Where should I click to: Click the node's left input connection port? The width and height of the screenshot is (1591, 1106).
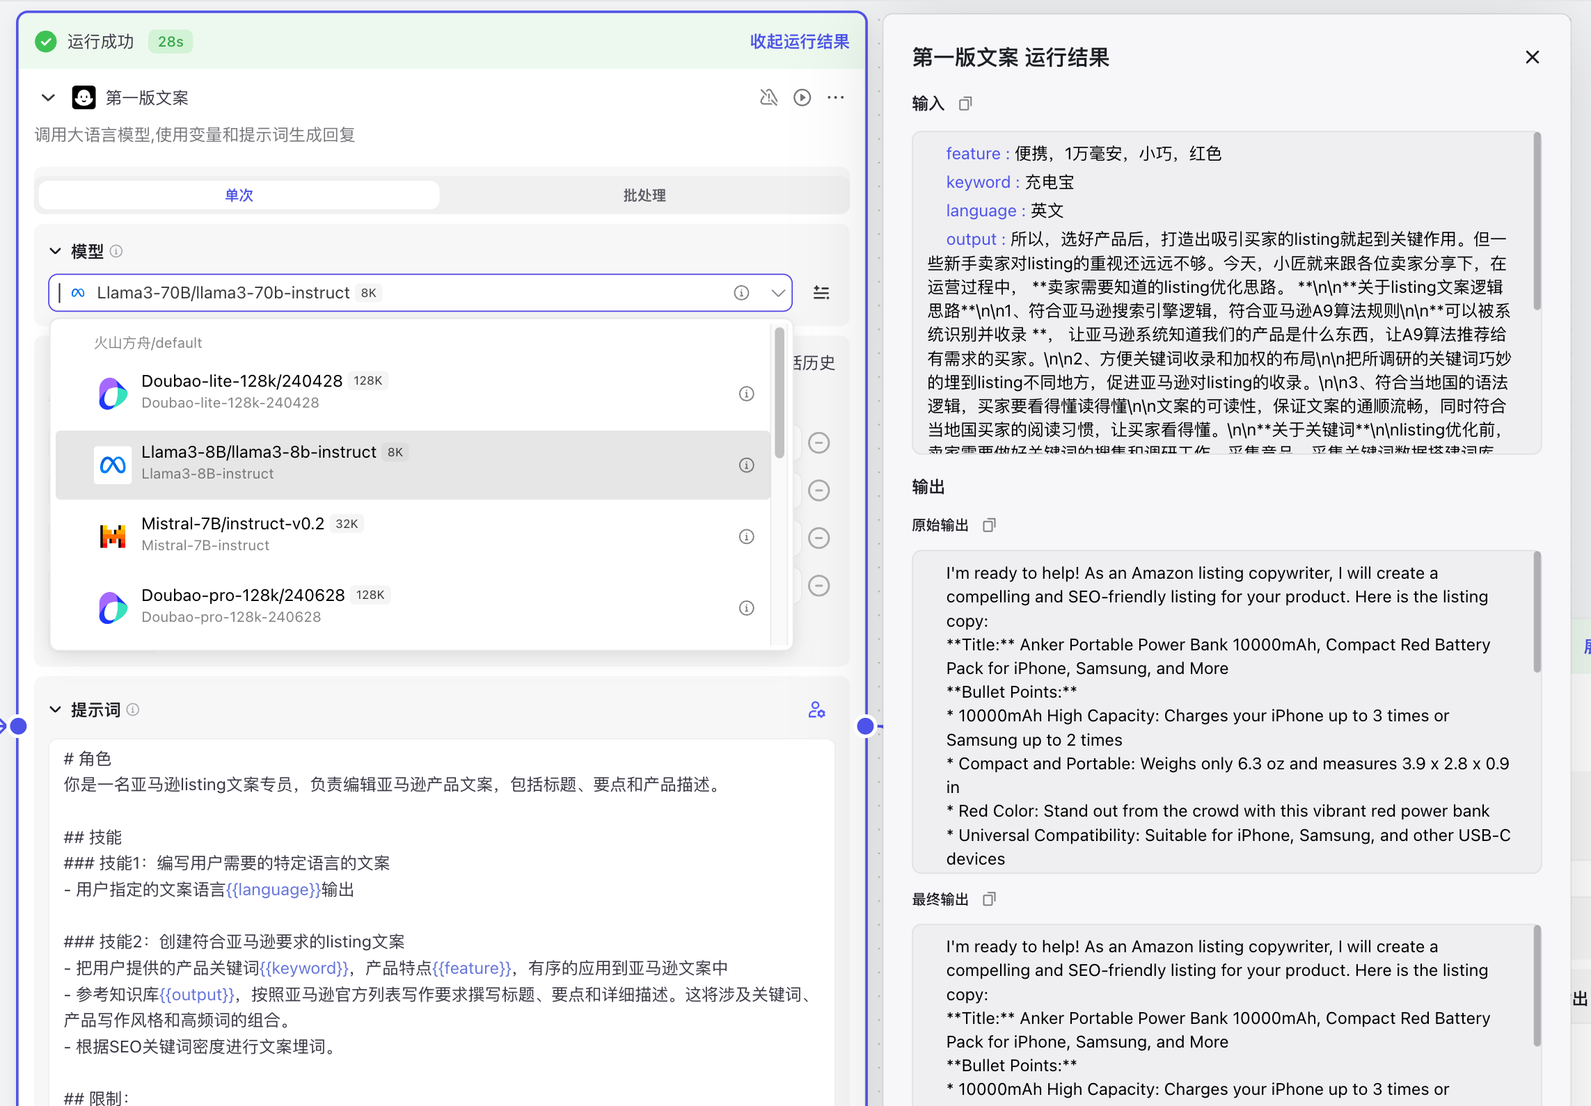tap(19, 726)
